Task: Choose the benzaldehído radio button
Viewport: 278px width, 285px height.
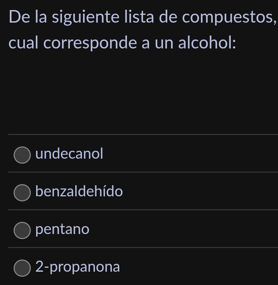Action: (22, 192)
